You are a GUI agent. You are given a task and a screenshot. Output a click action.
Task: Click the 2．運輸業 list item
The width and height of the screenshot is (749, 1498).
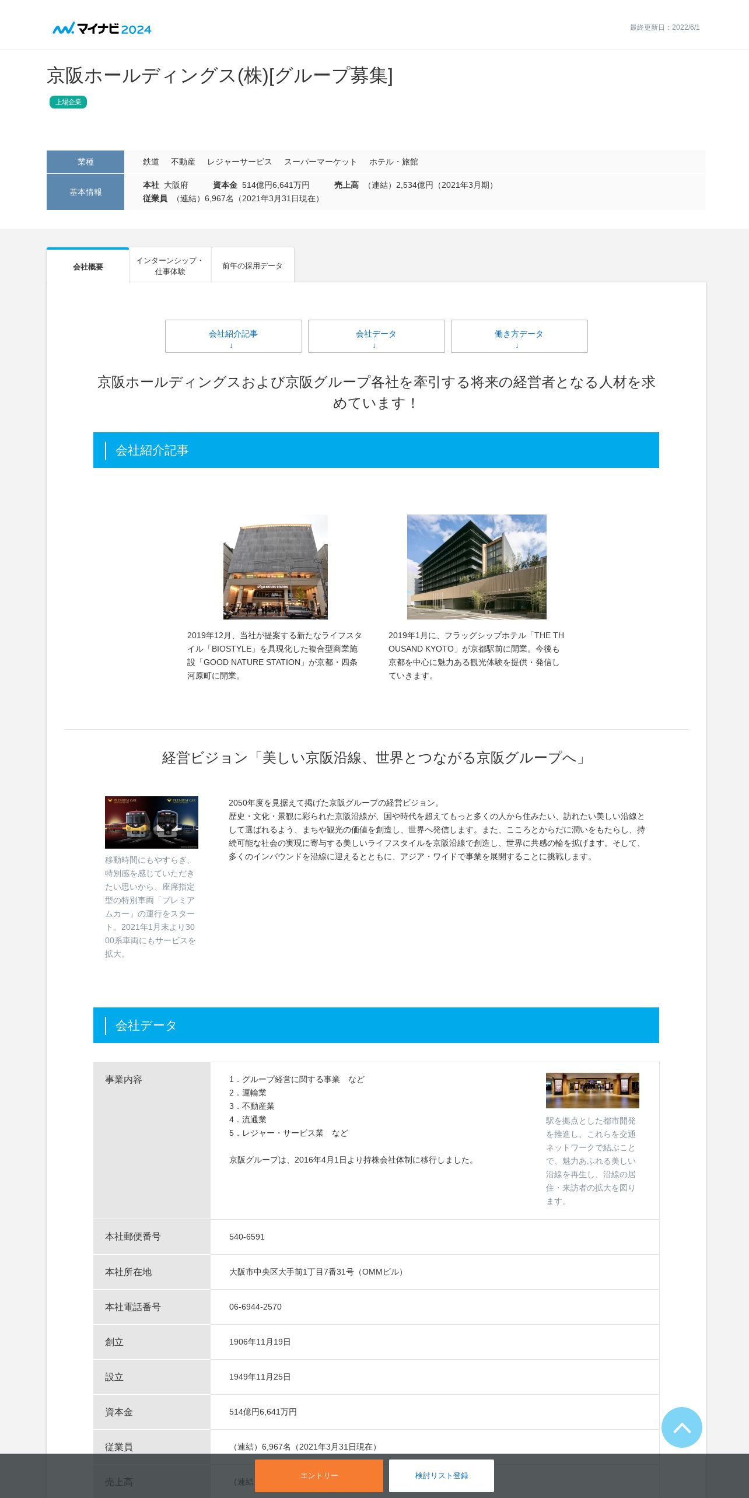[248, 1093]
